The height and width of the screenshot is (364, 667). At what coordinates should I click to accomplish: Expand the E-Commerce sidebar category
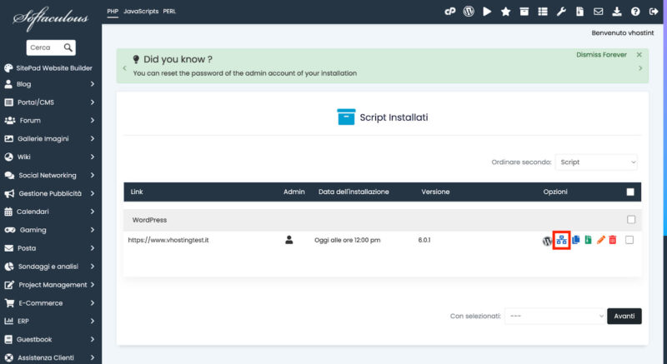(50, 303)
